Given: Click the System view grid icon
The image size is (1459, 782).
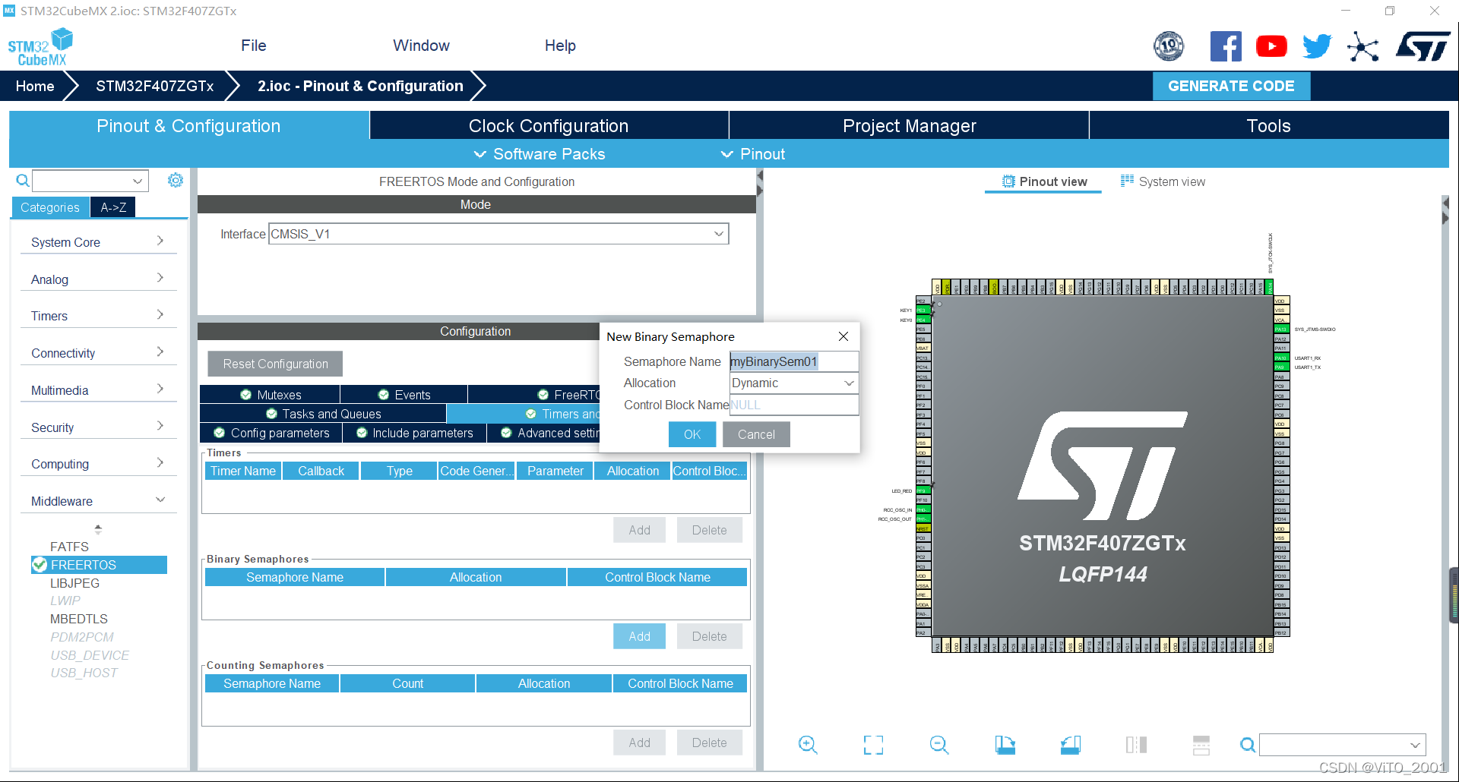Looking at the screenshot, I should pos(1127,181).
